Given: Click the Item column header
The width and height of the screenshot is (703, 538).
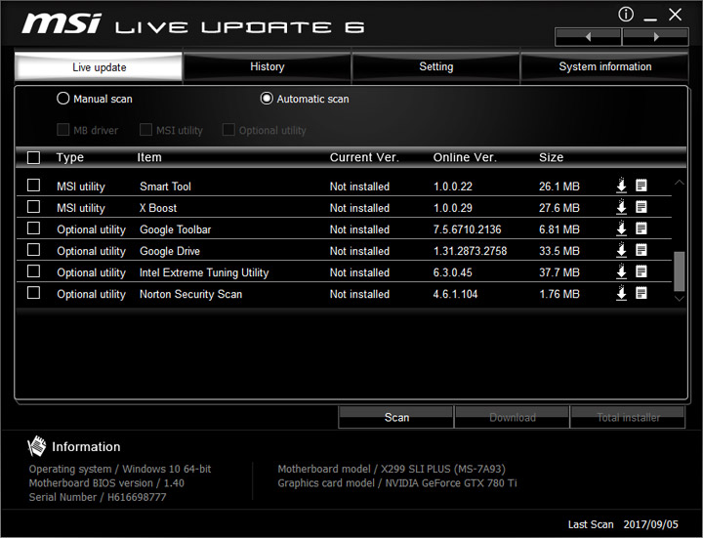Looking at the screenshot, I should tap(149, 157).
